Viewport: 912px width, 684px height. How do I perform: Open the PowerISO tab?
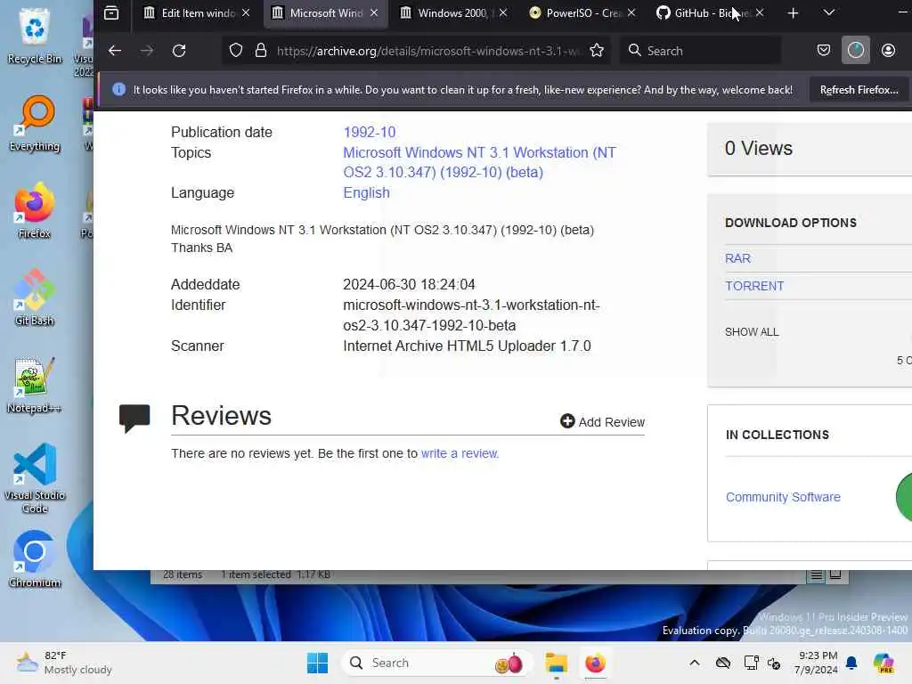[x=582, y=12]
